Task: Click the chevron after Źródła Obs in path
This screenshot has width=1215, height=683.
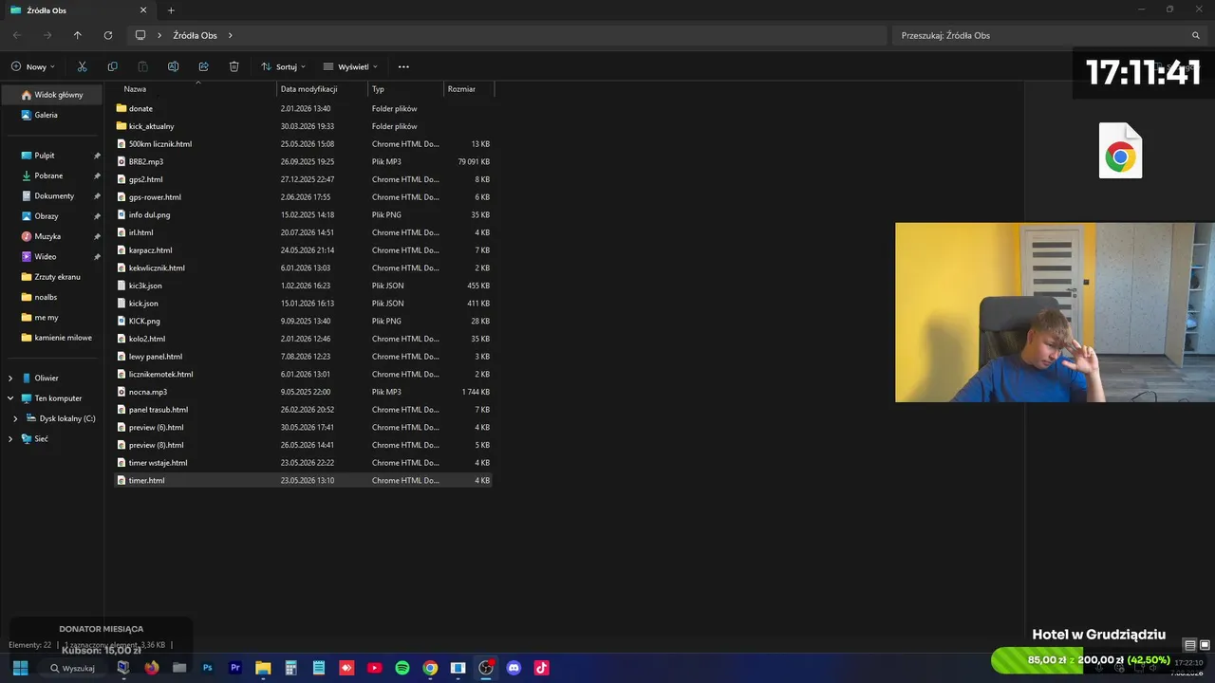Action: (x=230, y=35)
